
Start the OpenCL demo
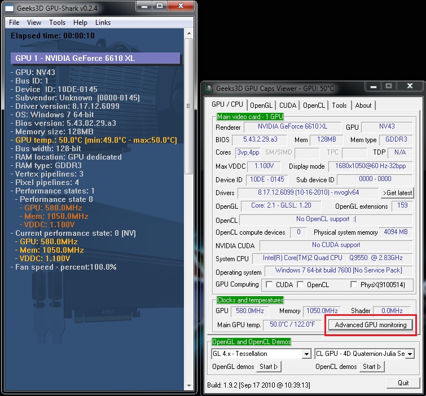click(x=372, y=367)
